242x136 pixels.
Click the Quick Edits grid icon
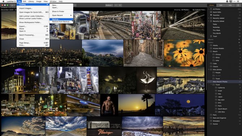211,12
